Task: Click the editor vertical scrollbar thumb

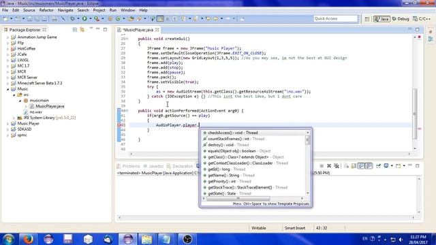Action: click(415, 114)
